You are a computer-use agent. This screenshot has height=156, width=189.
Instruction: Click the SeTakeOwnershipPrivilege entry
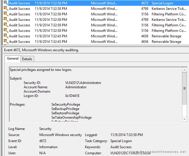[71, 118]
